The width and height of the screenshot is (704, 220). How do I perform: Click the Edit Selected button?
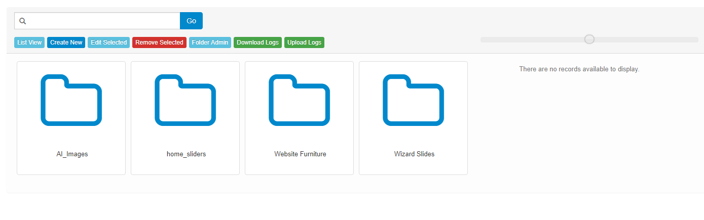point(108,42)
